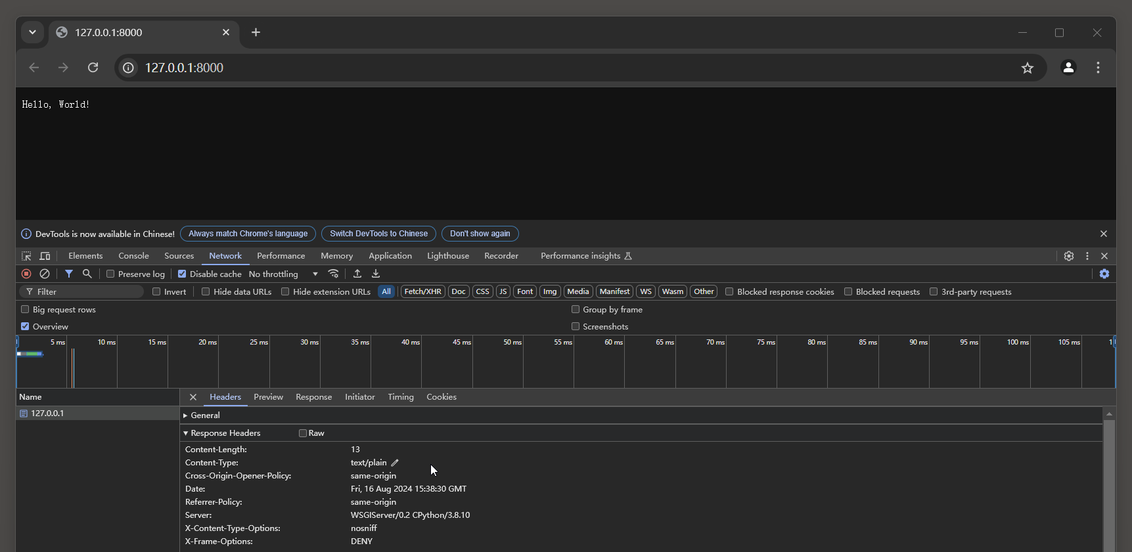
Task: Open the Performance panel
Action: (281, 256)
